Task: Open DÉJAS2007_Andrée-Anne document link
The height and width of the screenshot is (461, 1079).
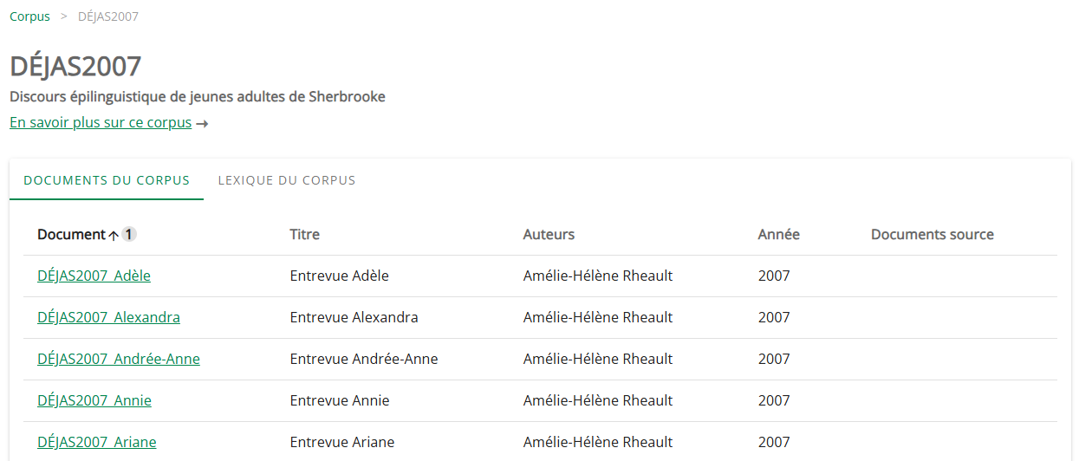Action: pos(118,359)
